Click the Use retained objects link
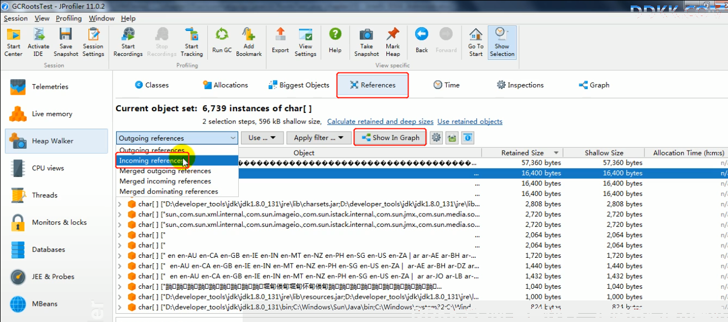The height and width of the screenshot is (322, 728). [x=470, y=122]
